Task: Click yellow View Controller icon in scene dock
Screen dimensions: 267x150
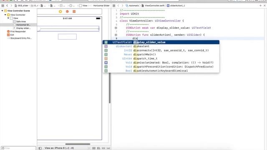Action: point(60,12)
